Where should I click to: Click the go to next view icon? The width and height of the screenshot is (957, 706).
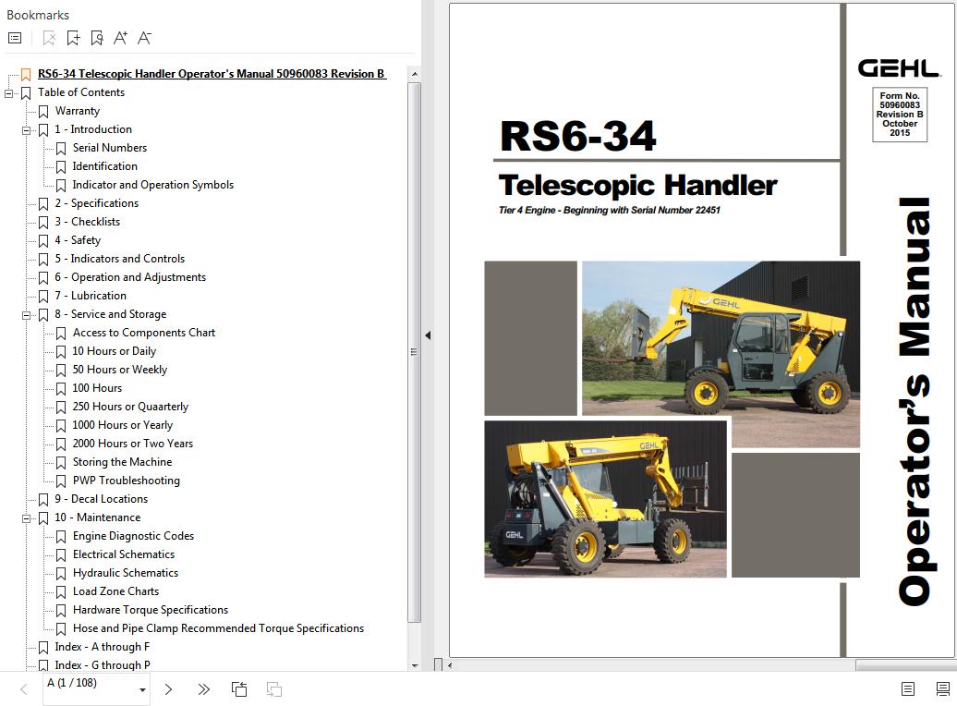(x=274, y=689)
